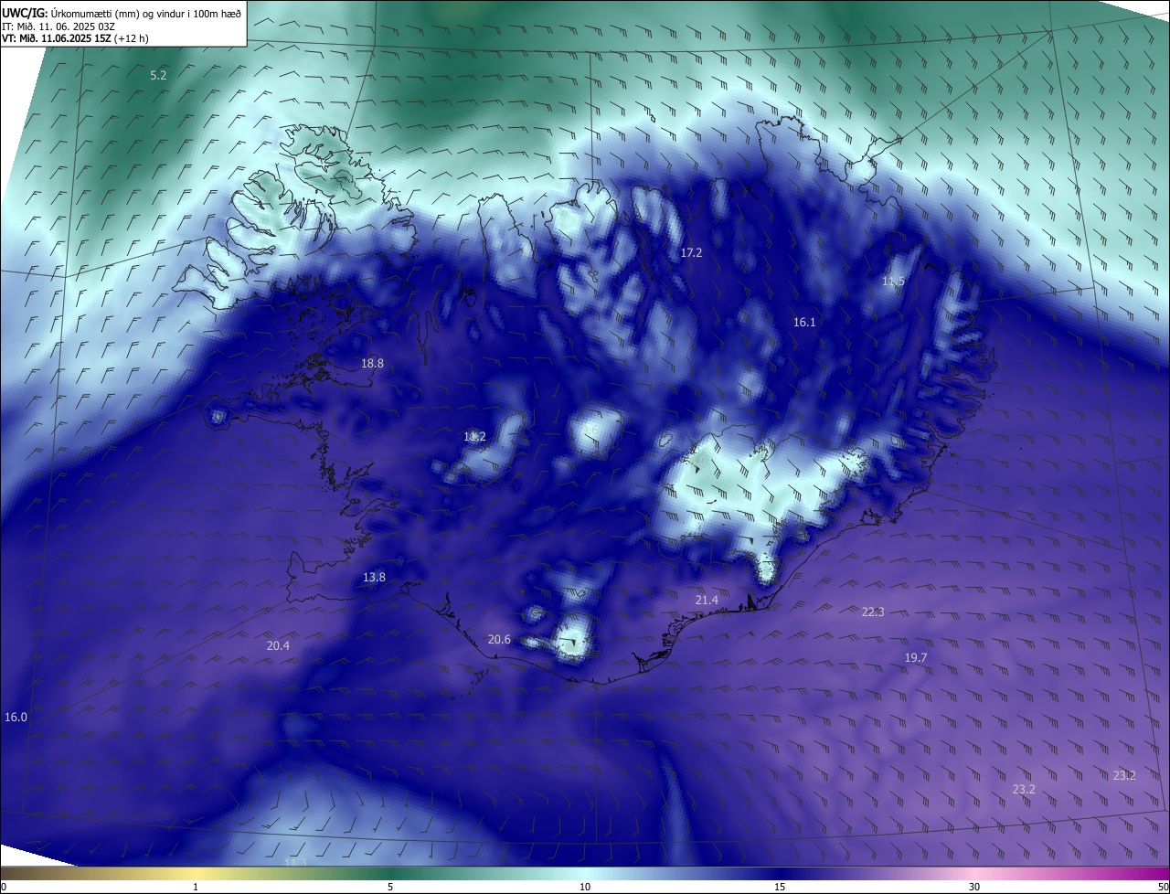Click the 'VT: Mið. 11.06.2025 15Z (+12 h)' line
Viewport: 1170px width, 894px height.
tap(75, 38)
